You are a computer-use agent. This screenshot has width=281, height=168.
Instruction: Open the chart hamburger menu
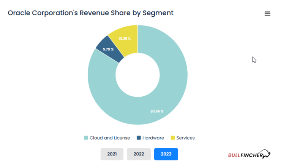[267, 14]
